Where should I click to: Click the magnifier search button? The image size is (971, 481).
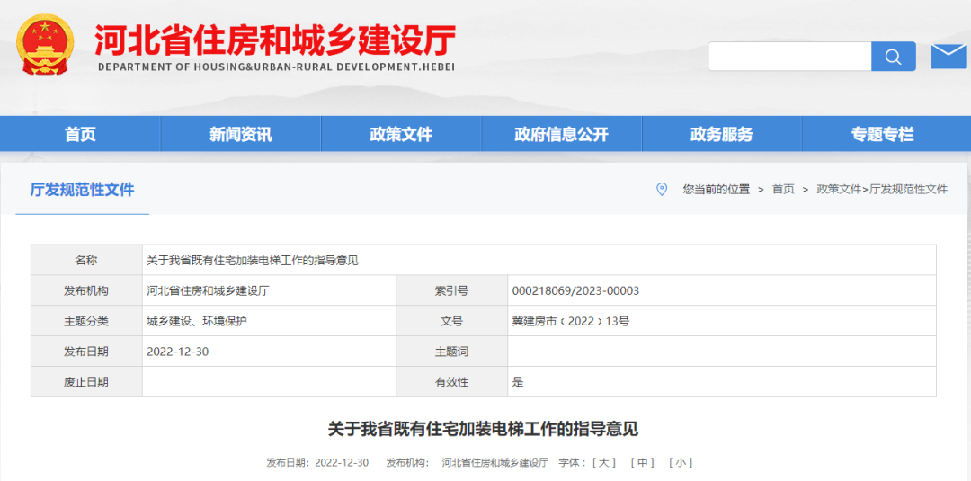(x=893, y=57)
